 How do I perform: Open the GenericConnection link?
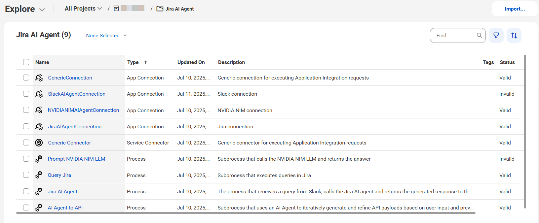tap(70, 78)
